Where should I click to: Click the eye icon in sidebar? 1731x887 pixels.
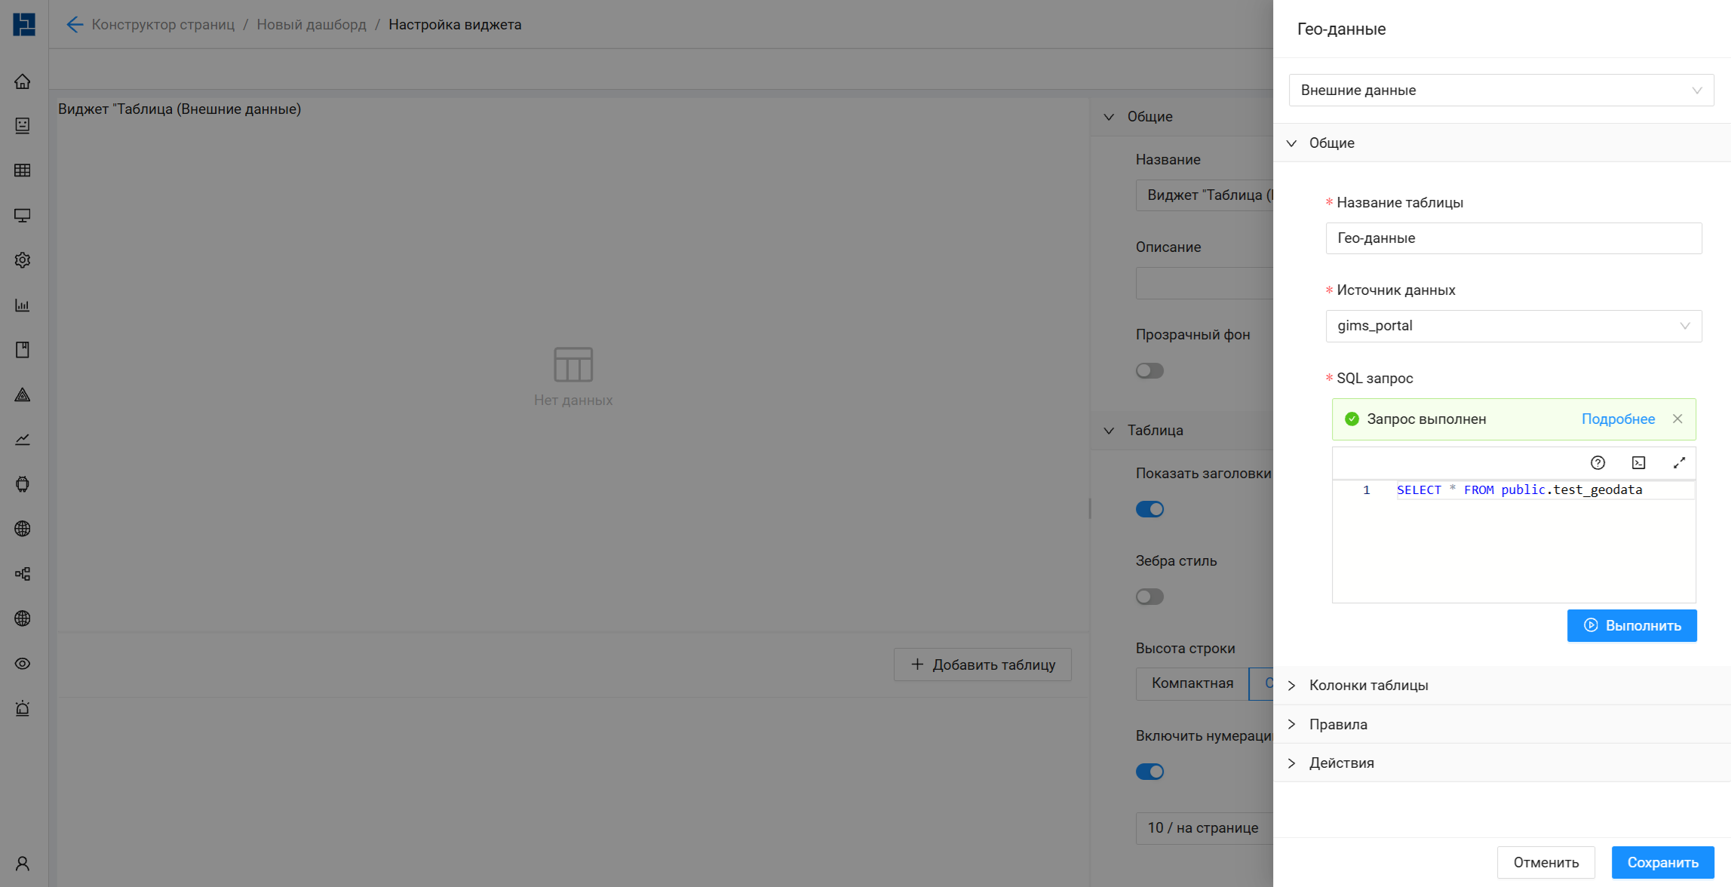(x=23, y=664)
